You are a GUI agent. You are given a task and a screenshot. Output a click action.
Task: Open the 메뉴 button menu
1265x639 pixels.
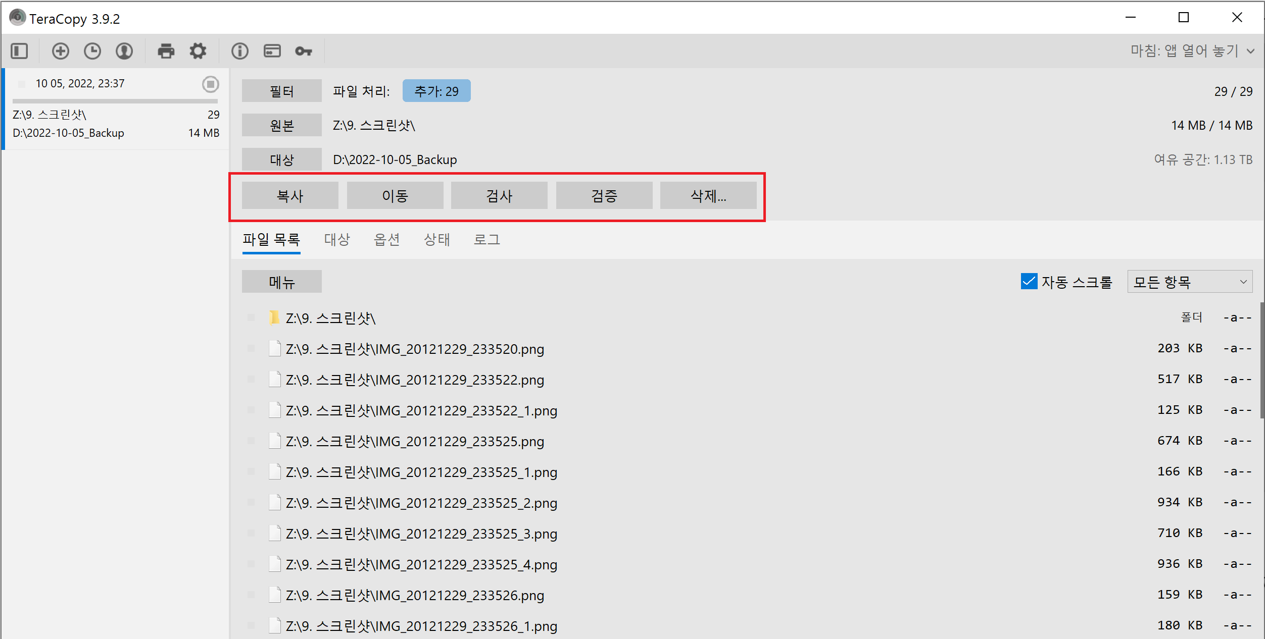click(x=281, y=282)
